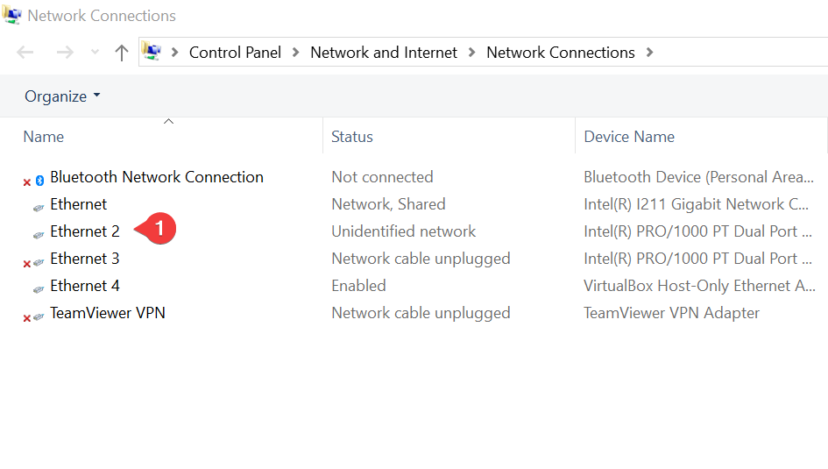Click the TeamViewer VPN adapter icon

pyautogui.click(x=34, y=316)
